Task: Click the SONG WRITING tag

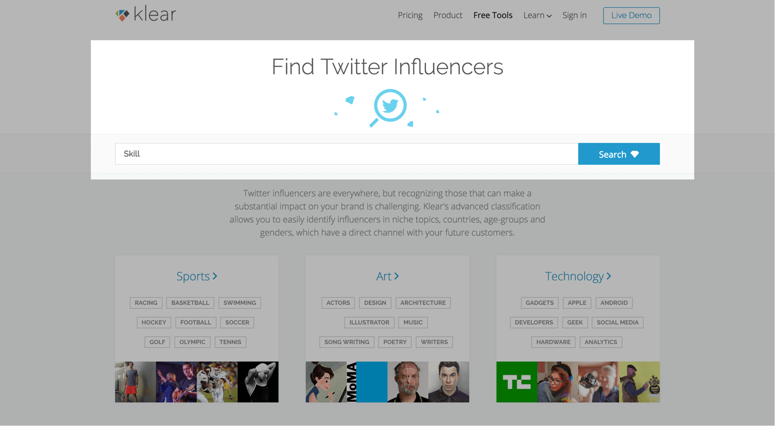Action: click(346, 342)
